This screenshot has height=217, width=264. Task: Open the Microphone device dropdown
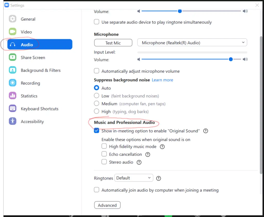[192, 43]
